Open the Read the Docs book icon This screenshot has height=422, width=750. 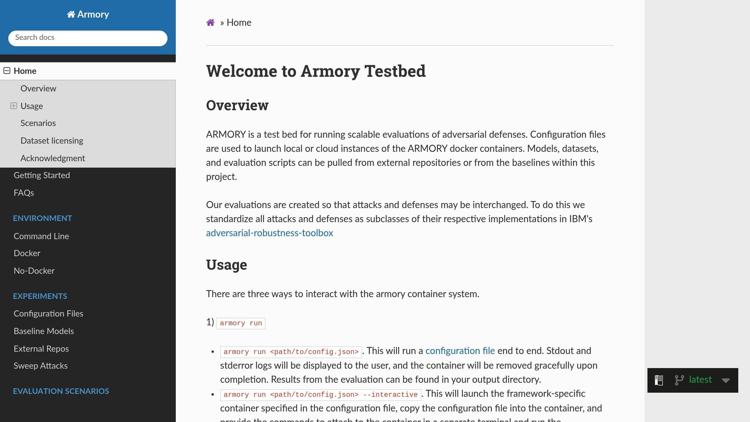pyautogui.click(x=659, y=380)
